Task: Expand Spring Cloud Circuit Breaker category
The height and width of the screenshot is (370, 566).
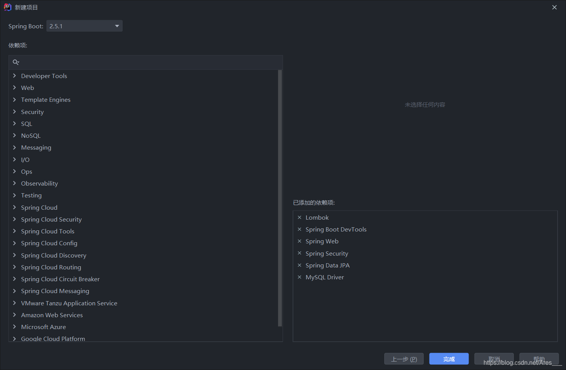Action: click(15, 279)
